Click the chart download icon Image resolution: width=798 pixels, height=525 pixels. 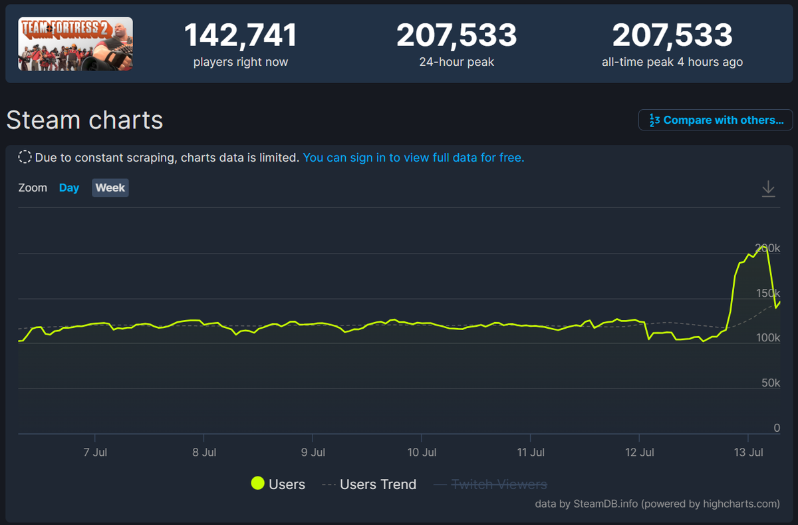[x=768, y=189]
